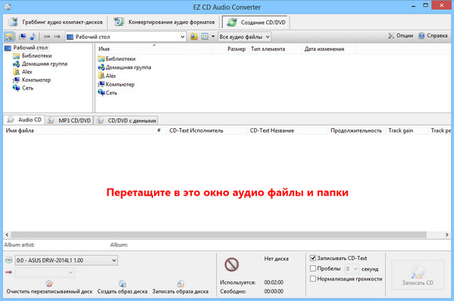Sort file list by Тип элемента column

coord(274,49)
